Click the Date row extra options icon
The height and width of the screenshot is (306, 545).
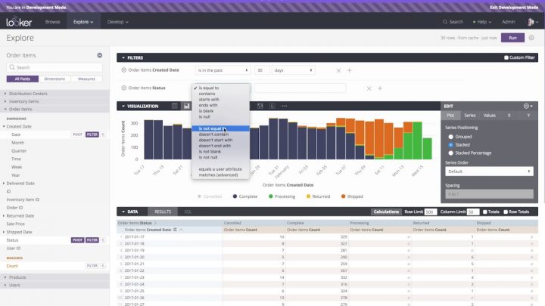click(x=103, y=134)
